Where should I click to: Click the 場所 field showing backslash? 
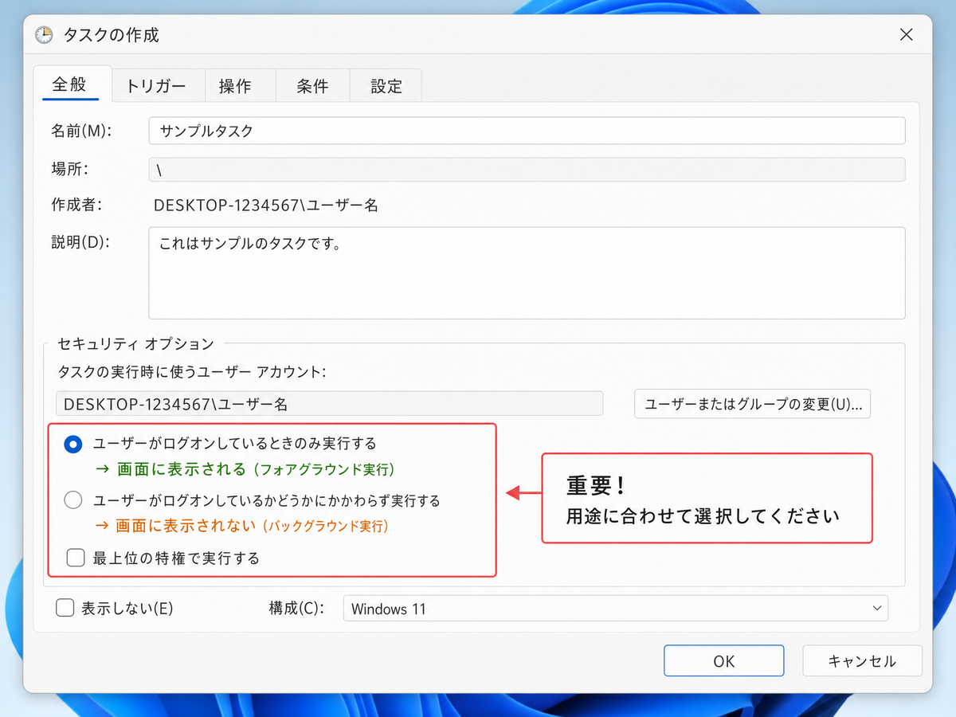(x=527, y=170)
